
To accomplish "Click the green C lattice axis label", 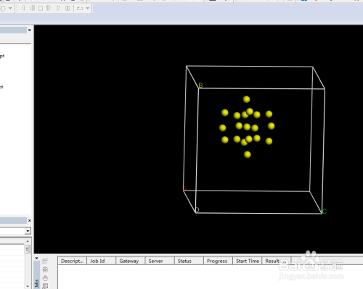I will [x=325, y=211].
